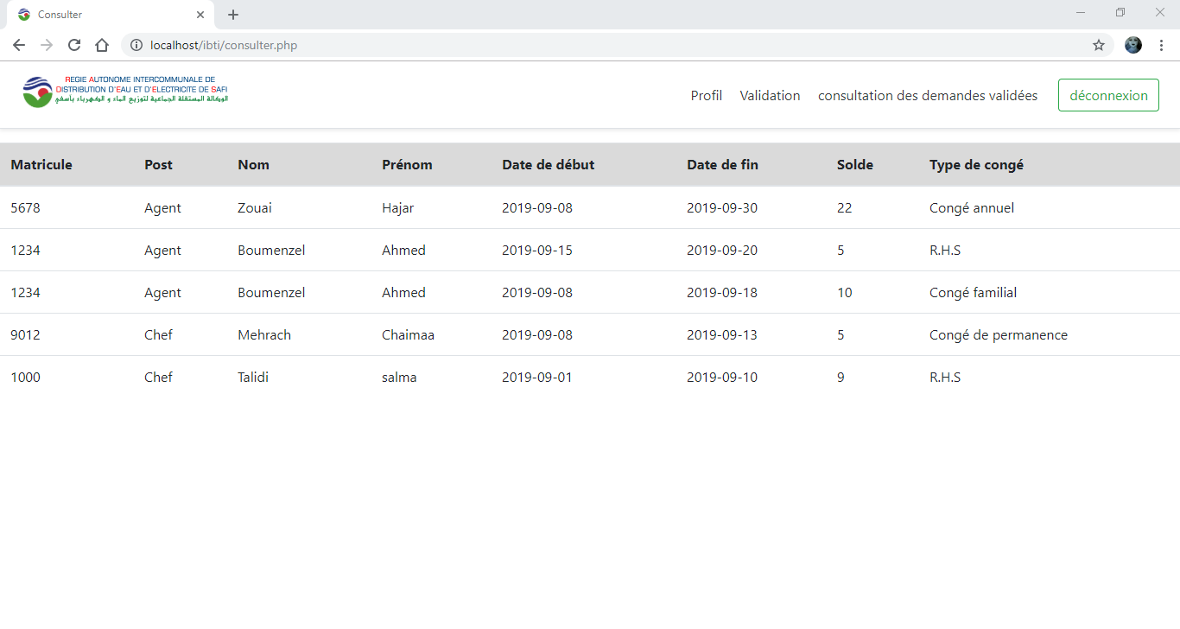
Task: Open a new browser tab
Action: click(232, 14)
